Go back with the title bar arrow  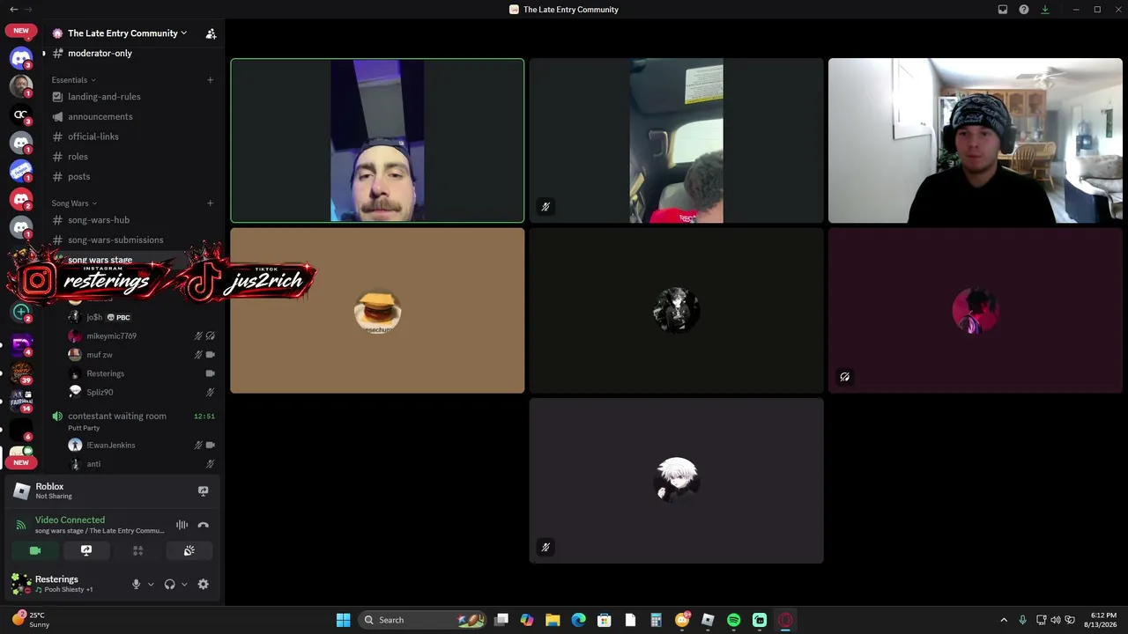[13, 10]
